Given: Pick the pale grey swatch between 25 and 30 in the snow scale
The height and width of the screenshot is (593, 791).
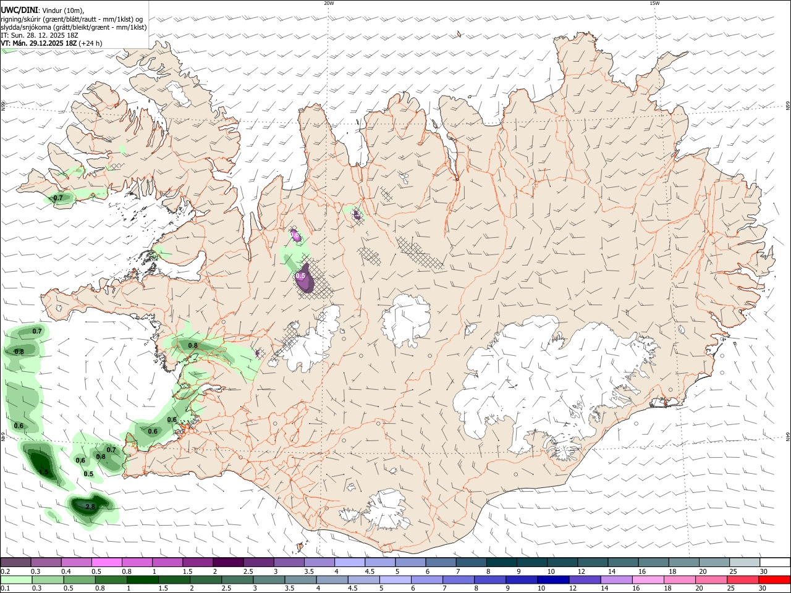Looking at the screenshot, I should (x=745, y=562).
